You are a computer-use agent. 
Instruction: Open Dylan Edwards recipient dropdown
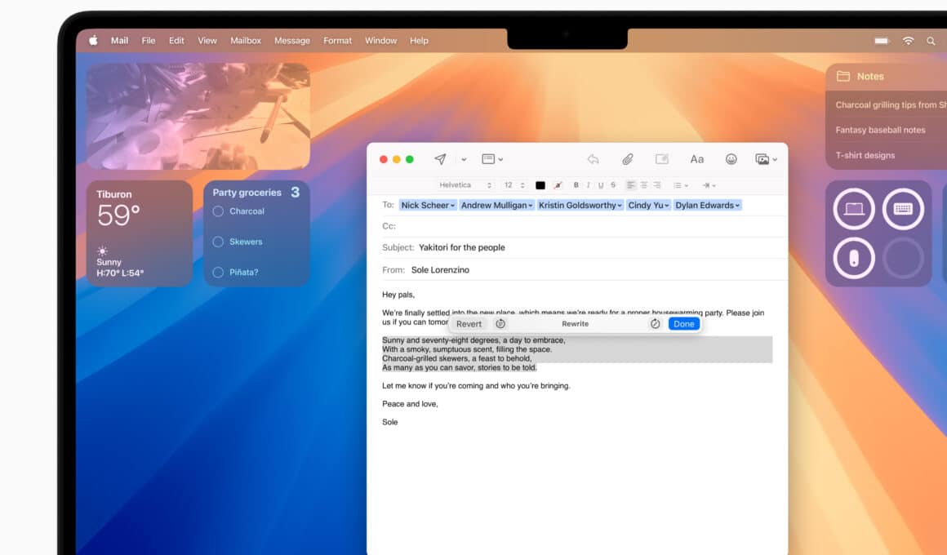[x=707, y=206]
